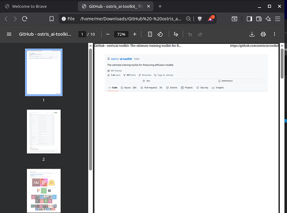This screenshot has width=287, height=213.
Task: Open the PDF viewer more actions menu
Action: 274,35
